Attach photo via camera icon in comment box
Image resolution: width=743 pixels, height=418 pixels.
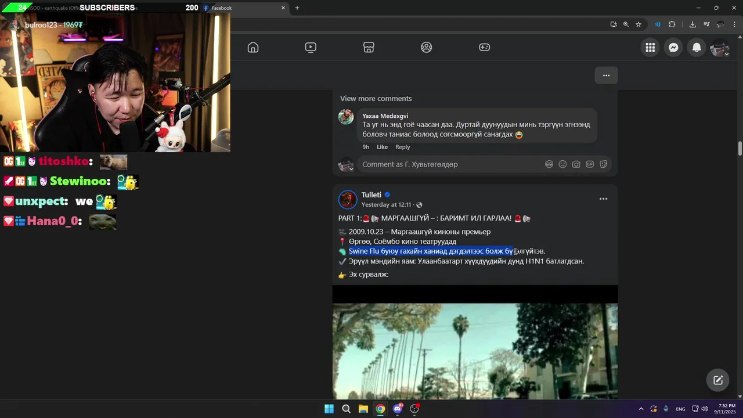(576, 164)
